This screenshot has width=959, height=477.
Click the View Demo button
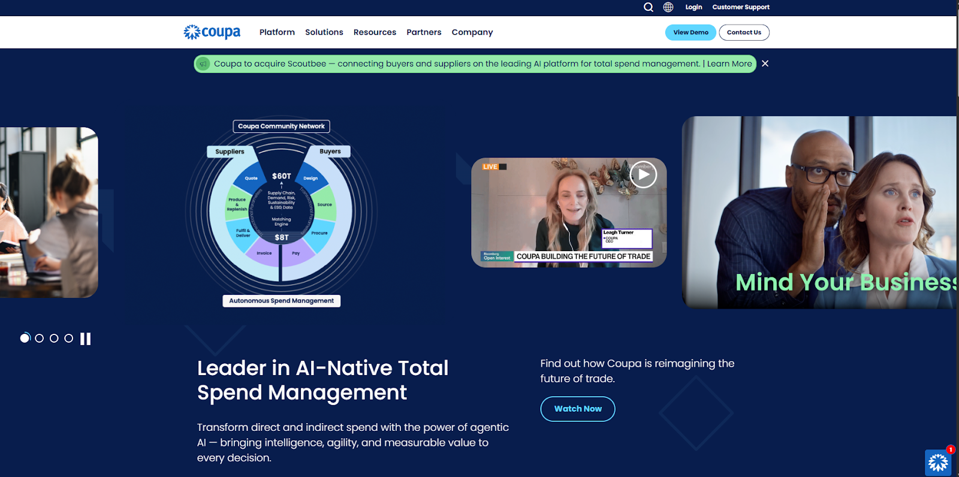point(690,32)
